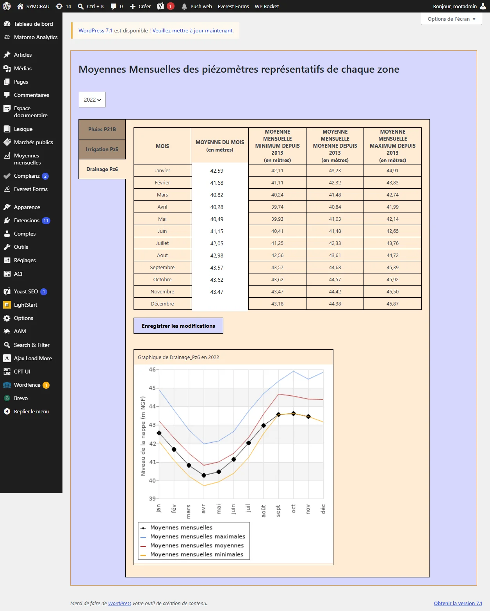Screen dimensions: 490x611
Task: Open Everest Forms in the admin bar
Action: coord(233,6)
